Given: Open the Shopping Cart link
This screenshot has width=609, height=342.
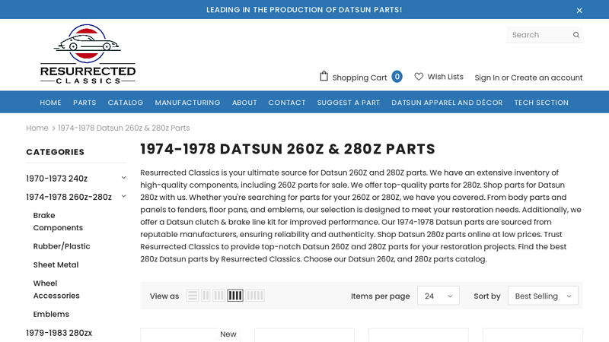Looking at the screenshot, I should 359,78.
